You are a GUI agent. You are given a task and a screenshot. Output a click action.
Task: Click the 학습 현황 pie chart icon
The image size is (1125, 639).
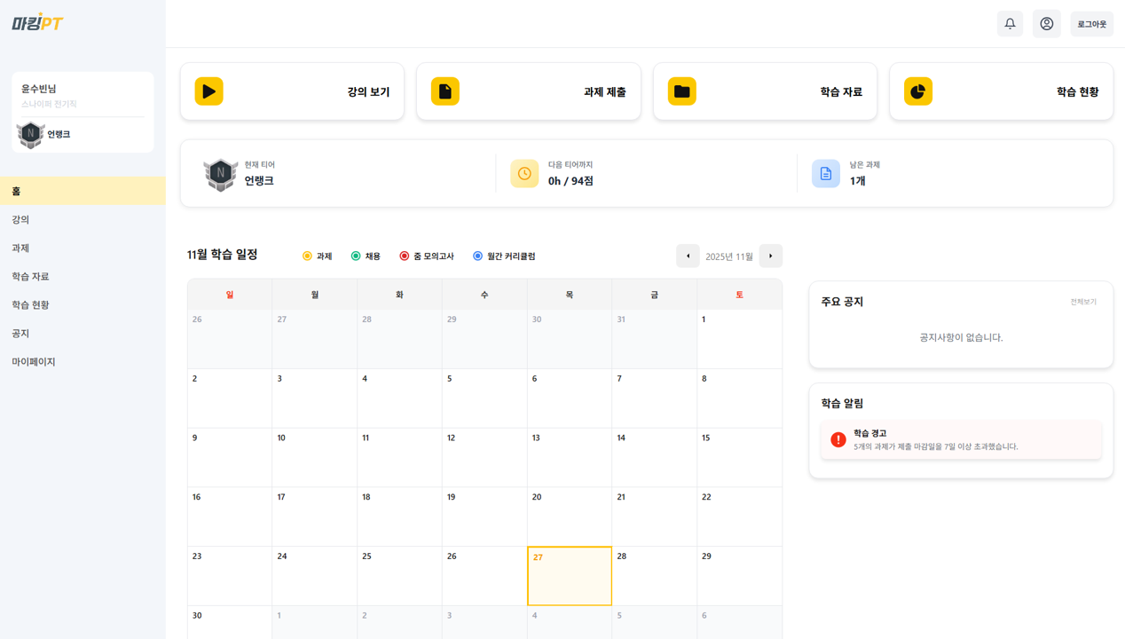click(x=917, y=91)
